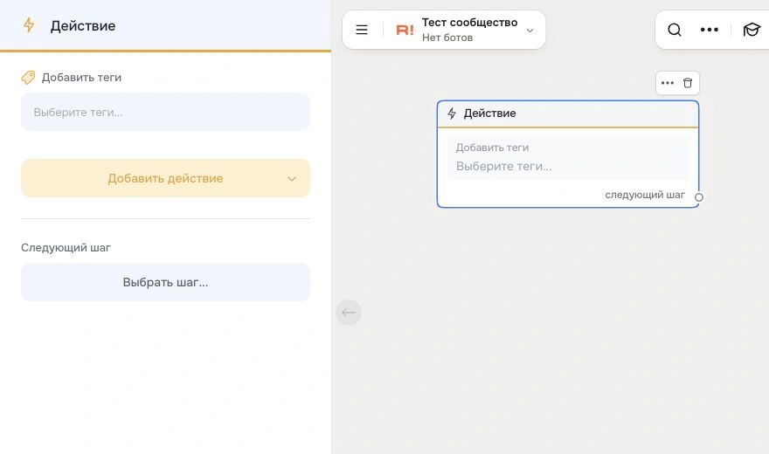The height and width of the screenshot is (454, 769).
Task: Delete the block with the trash icon
Action: pyautogui.click(x=688, y=83)
